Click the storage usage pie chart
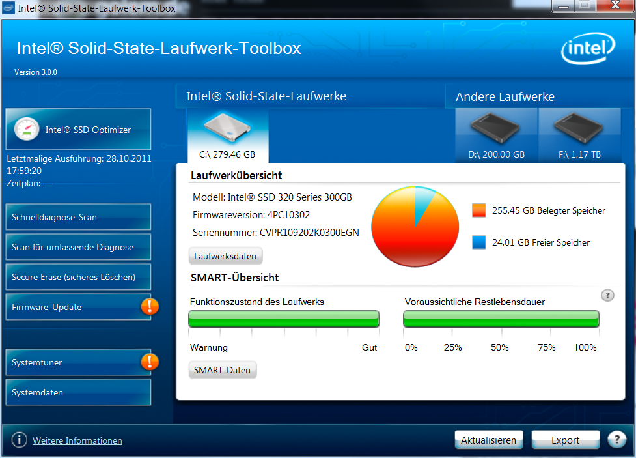 415,226
